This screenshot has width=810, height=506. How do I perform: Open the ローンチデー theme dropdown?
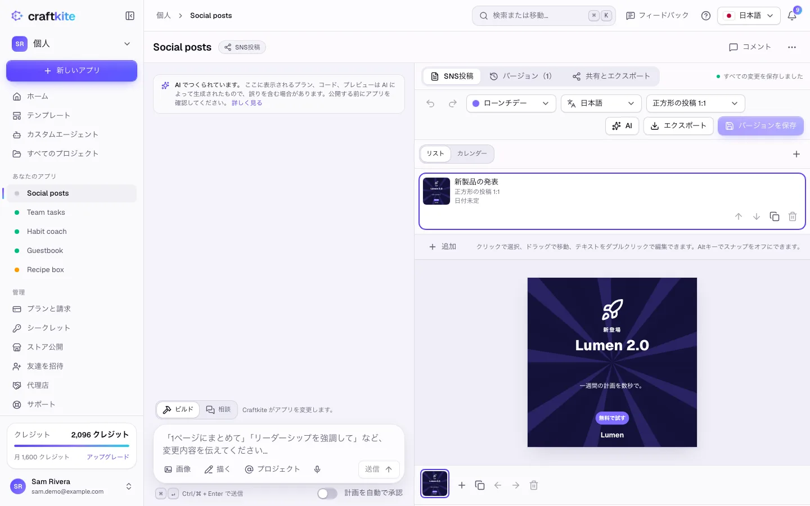[x=511, y=103]
